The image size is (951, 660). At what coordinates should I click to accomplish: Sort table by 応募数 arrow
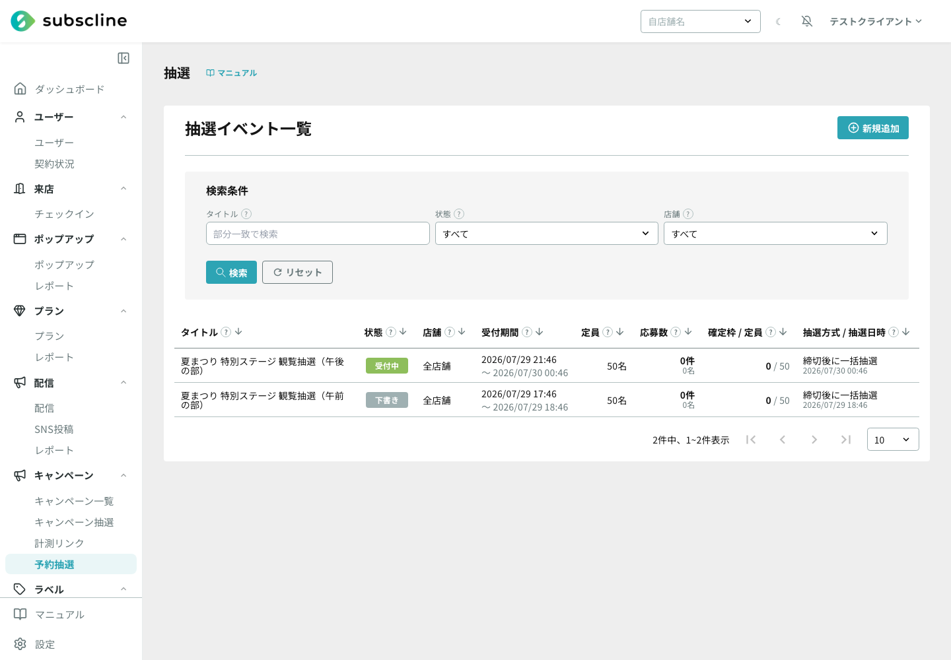tap(688, 332)
